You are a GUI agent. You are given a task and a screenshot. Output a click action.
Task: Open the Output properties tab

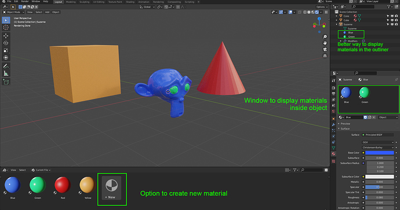pos(333,94)
